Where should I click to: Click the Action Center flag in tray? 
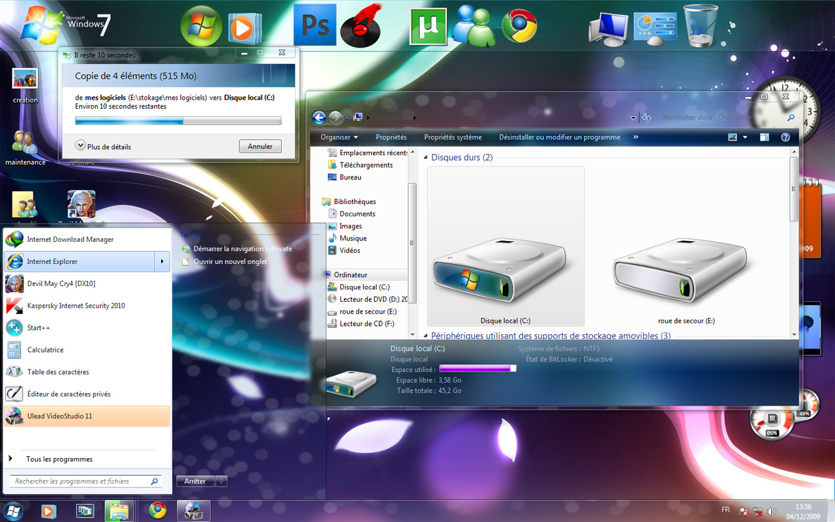click(743, 512)
